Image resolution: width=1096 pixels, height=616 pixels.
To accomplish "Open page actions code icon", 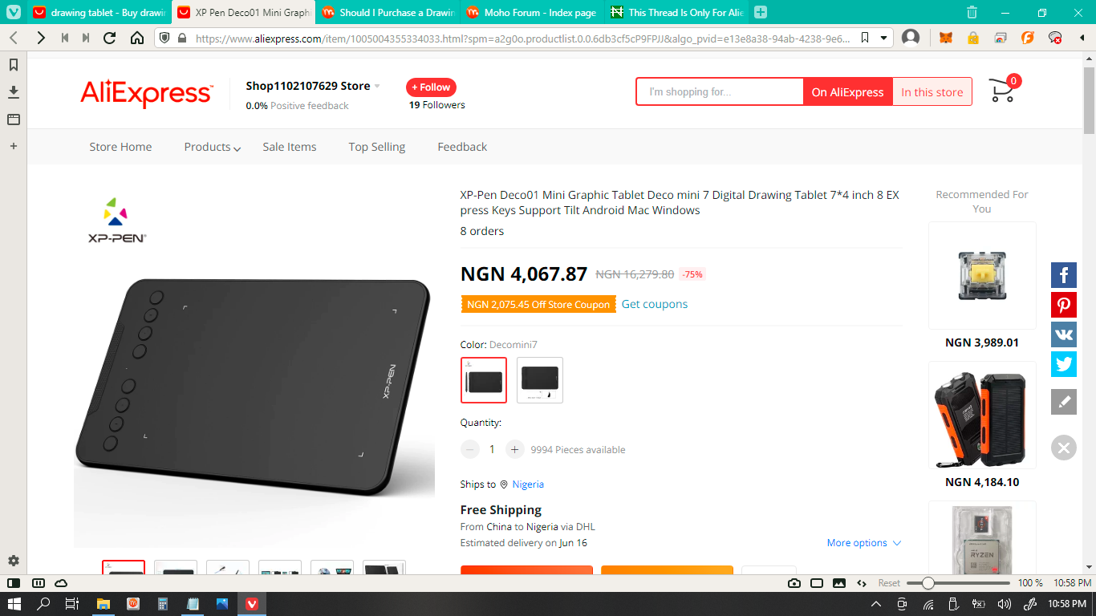I will pyautogui.click(x=862, y=583).
